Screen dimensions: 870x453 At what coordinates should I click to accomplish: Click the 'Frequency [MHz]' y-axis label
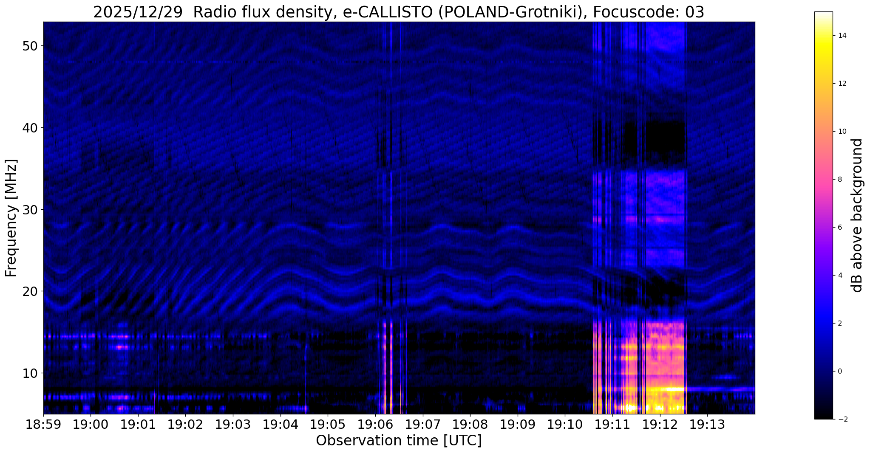click(x=11, y=218)
